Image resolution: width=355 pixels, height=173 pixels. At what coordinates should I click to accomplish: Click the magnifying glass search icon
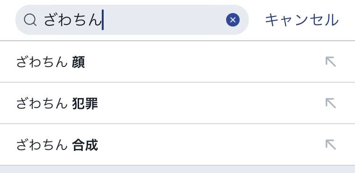point(30,20)
